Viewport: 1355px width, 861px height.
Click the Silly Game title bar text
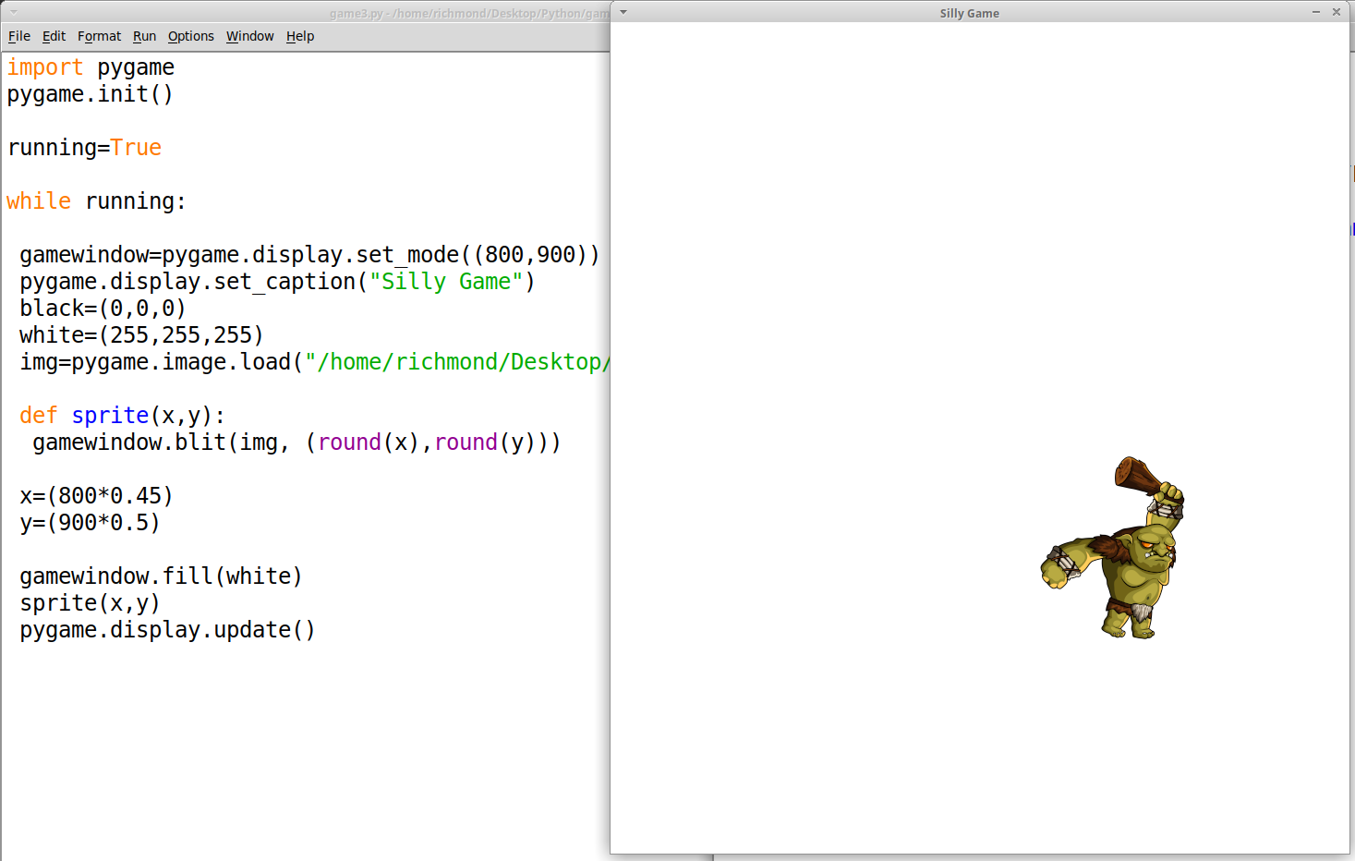(969, 13)
